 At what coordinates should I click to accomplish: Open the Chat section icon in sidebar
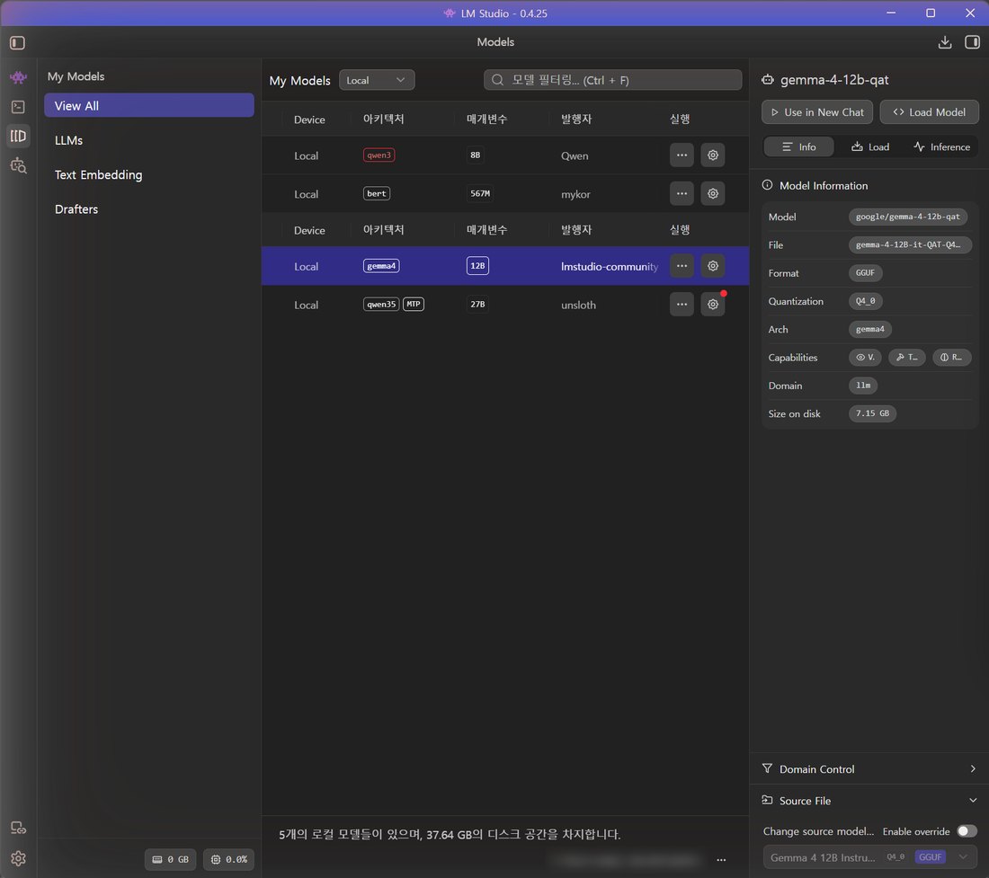click(18, 77)
